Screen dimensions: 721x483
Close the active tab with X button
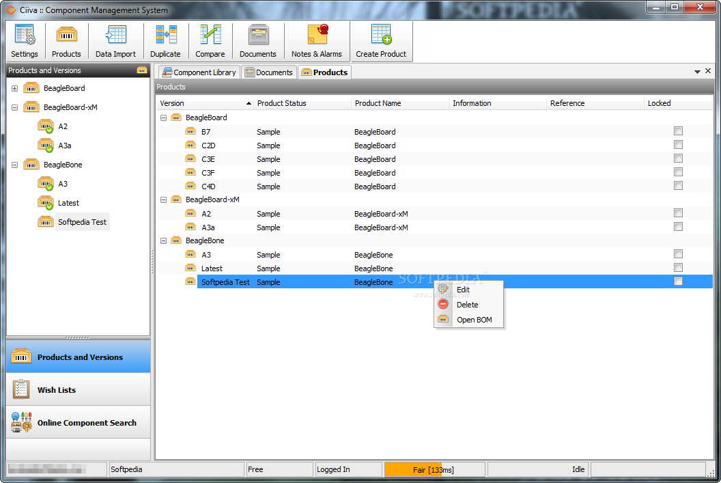click(708, 71)
